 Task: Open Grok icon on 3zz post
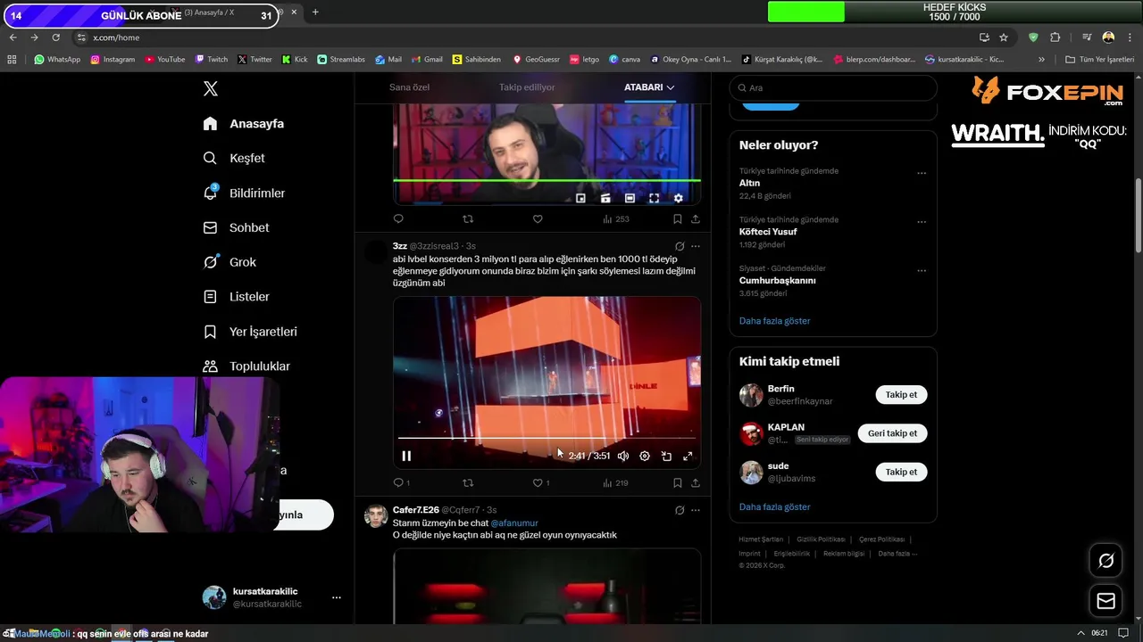click(680, 246)
